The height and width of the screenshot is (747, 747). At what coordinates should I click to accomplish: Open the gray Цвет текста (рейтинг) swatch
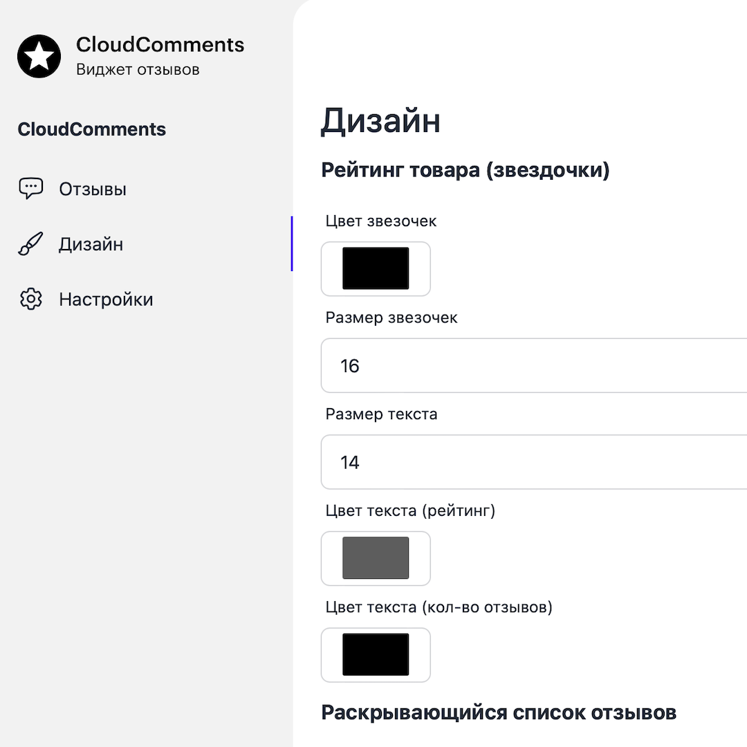click(376, 558)
